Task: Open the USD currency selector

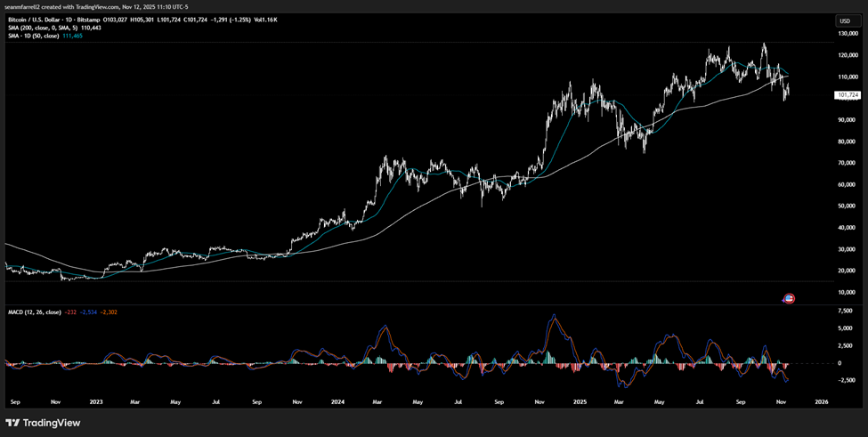Action: click(844, 20)
